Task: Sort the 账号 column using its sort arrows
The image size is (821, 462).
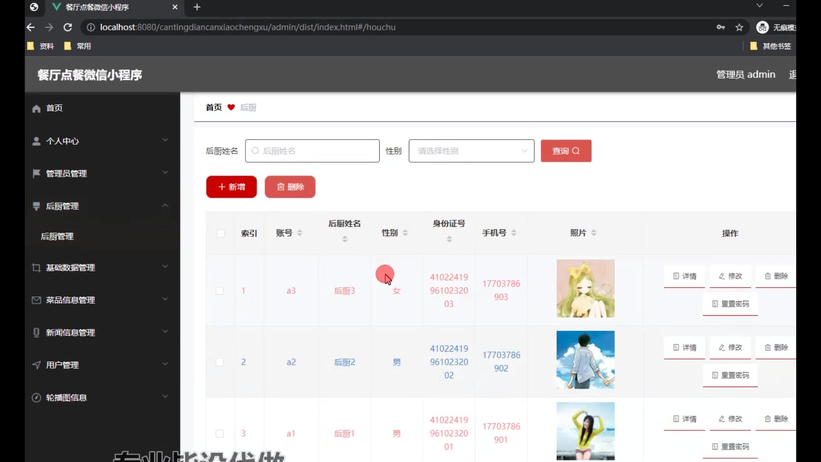Action: pos(300,233)
